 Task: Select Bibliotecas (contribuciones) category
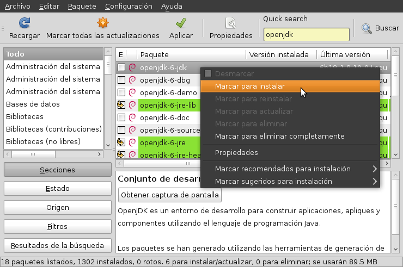(x=53, y=129)
